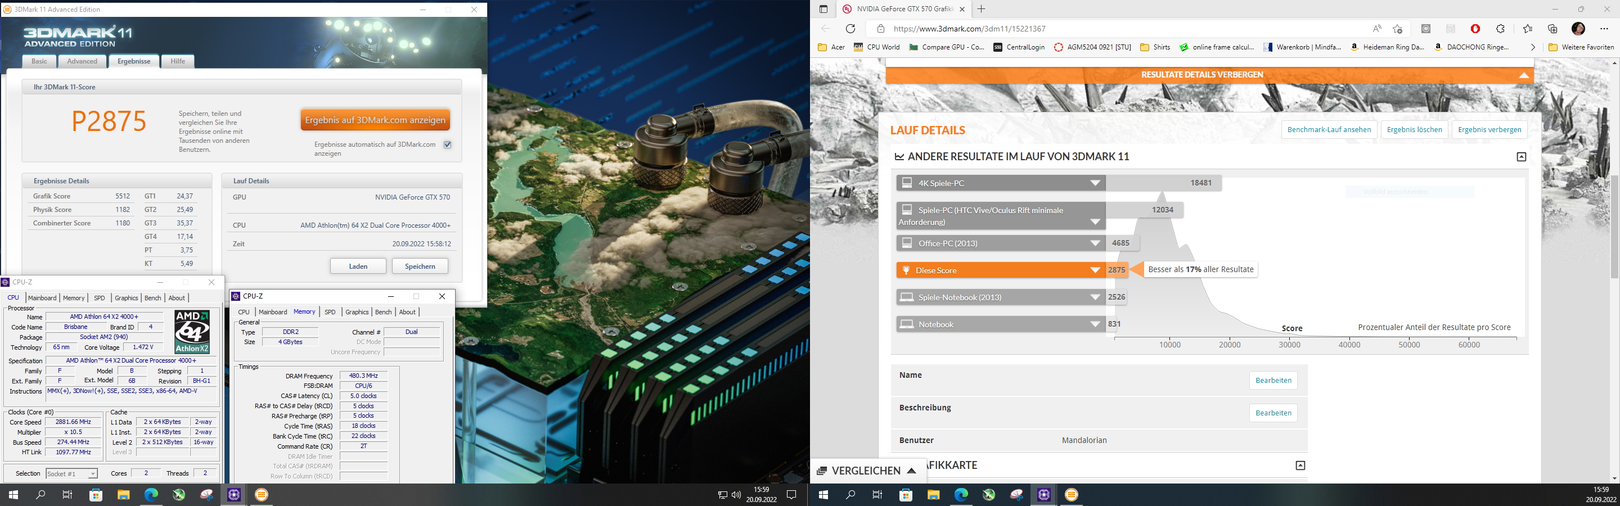The width and height of the screenshot is (1620, 506).
Task: Show more bookmarks overflow chevron
Action: coord(1533,47)
